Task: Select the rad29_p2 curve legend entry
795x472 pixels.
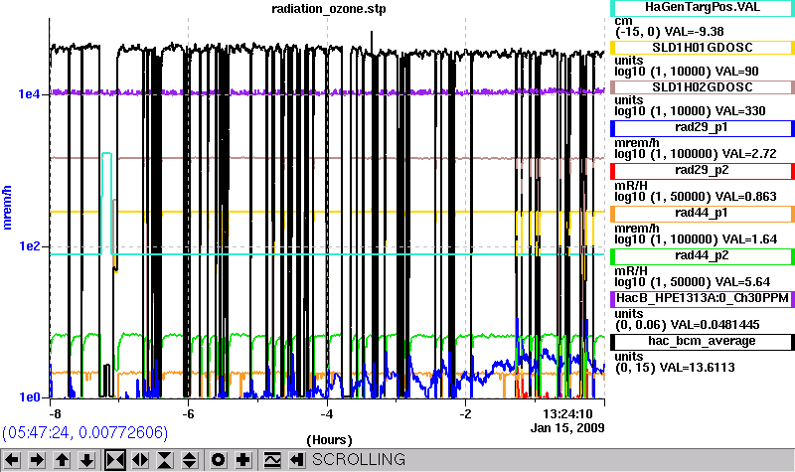Action: 703,170
